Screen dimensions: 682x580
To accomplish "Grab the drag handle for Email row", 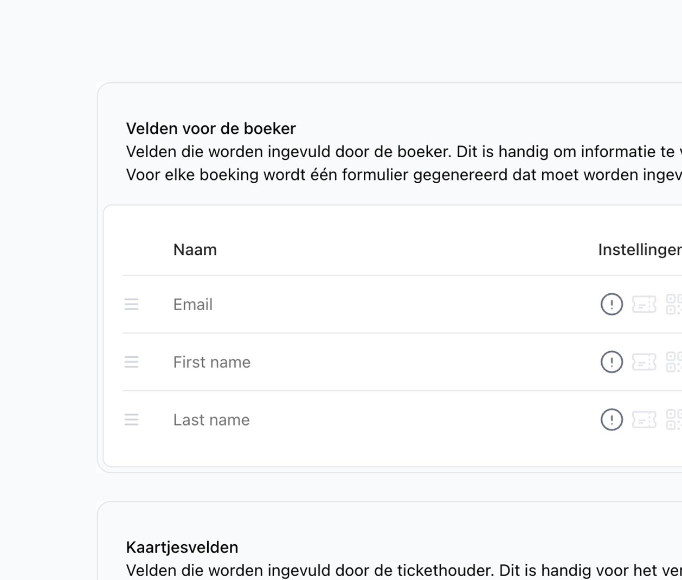I will click(132, 304).
